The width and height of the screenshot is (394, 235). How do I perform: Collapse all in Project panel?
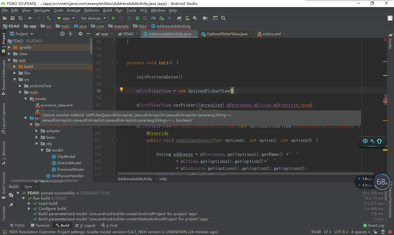pos(70,34)
